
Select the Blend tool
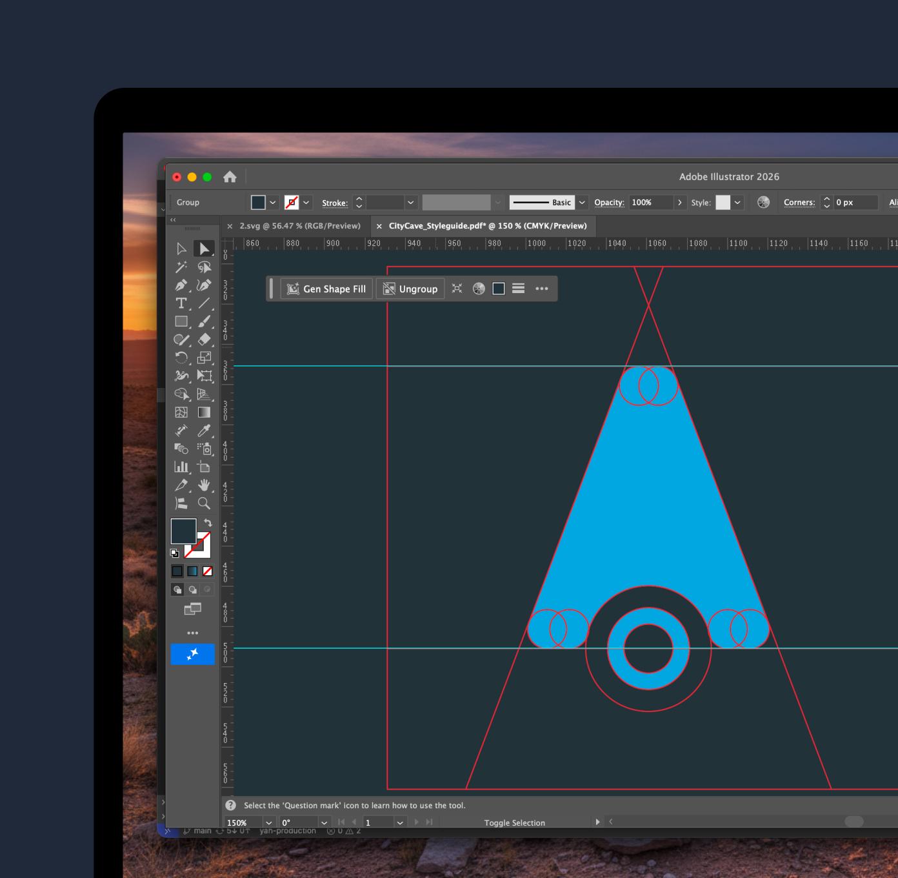pos(181,449)
